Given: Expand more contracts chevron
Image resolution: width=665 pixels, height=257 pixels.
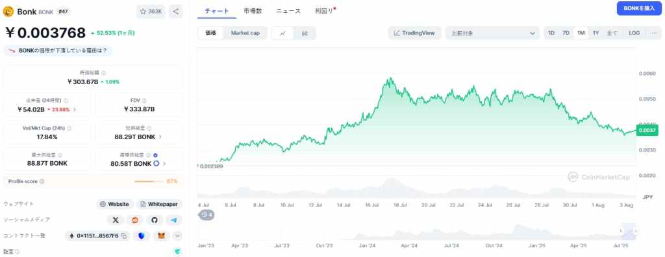Looking at the screenshot, I should (x=177, y=236).
